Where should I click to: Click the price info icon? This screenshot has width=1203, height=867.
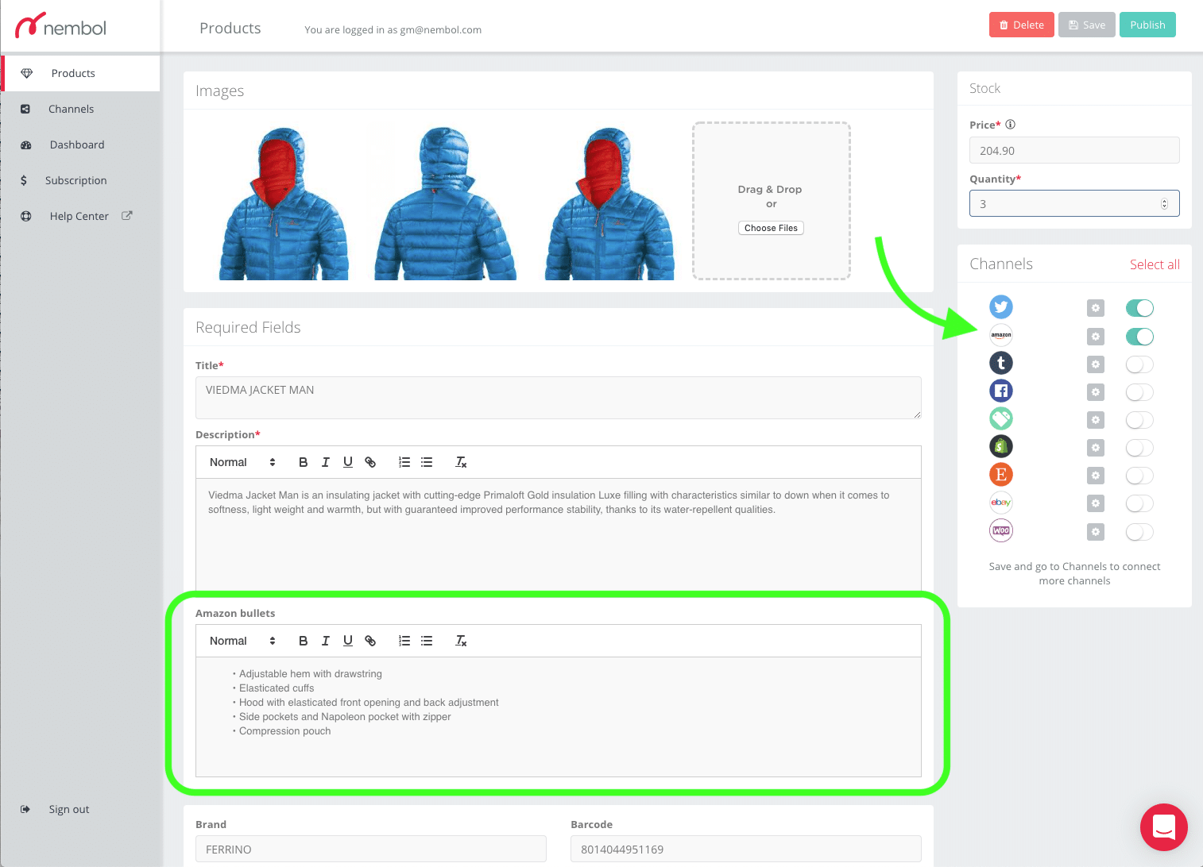[x=1011, y=125]
